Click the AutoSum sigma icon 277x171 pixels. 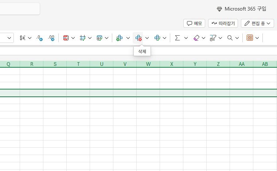tap(177, 38)
